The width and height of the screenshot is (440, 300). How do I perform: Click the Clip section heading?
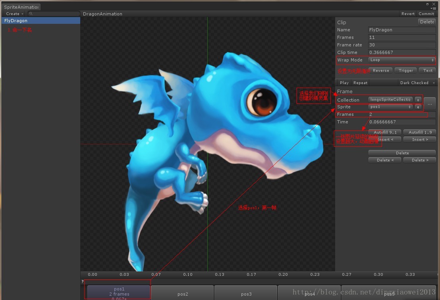pyautogui.click(x=342, y=22)
